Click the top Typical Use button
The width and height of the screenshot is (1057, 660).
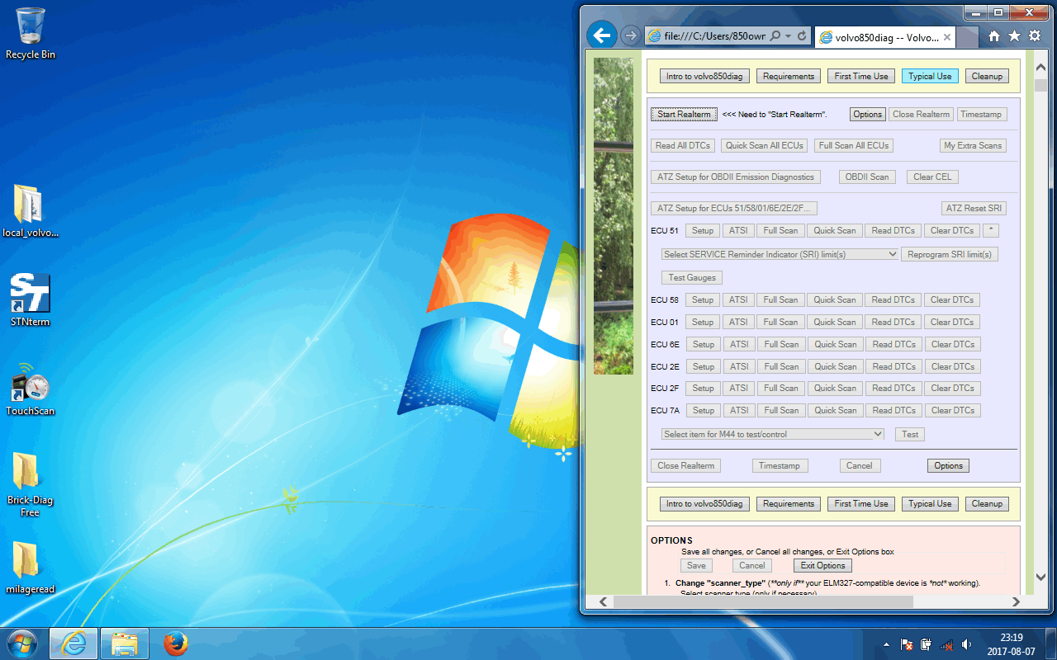tap(930, 76)
